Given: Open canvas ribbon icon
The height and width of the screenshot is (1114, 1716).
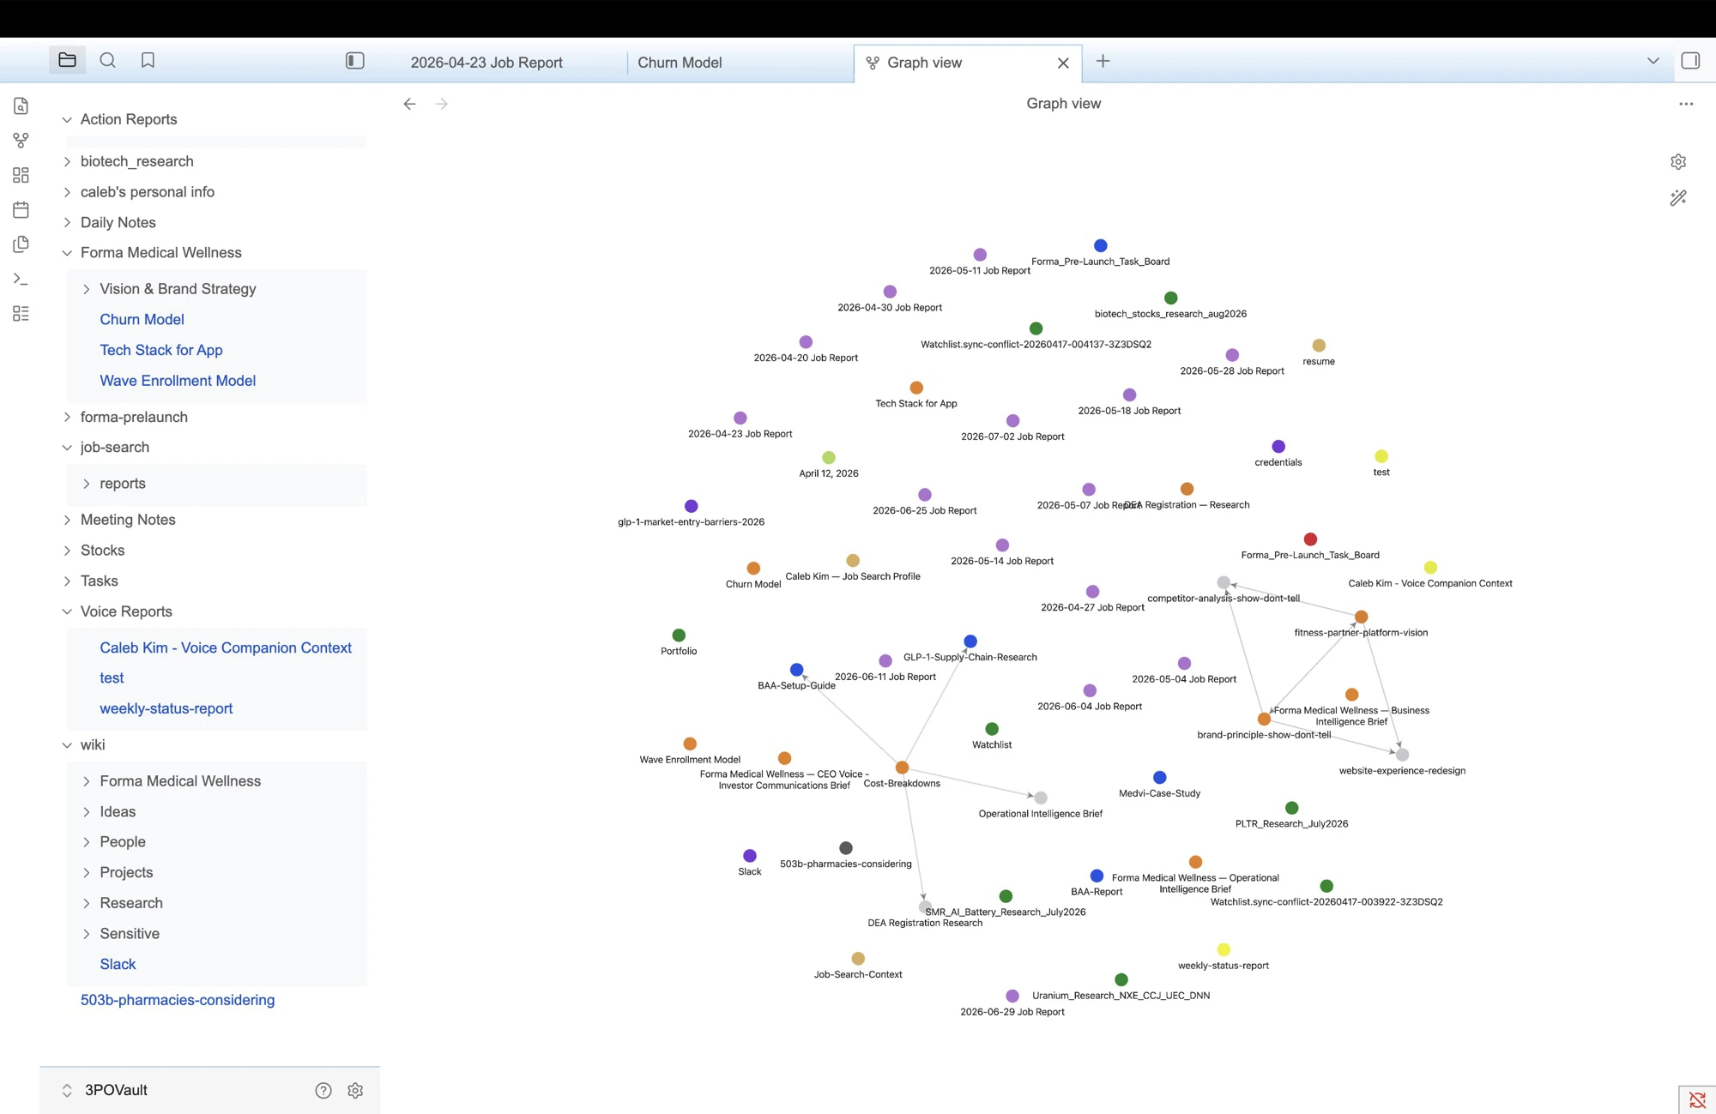Looking at the screenshot, I should [21, 175].
